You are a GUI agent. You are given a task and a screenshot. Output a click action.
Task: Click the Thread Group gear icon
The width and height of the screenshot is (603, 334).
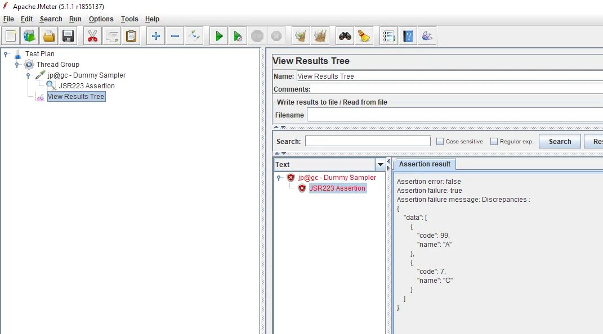point(29,65)
